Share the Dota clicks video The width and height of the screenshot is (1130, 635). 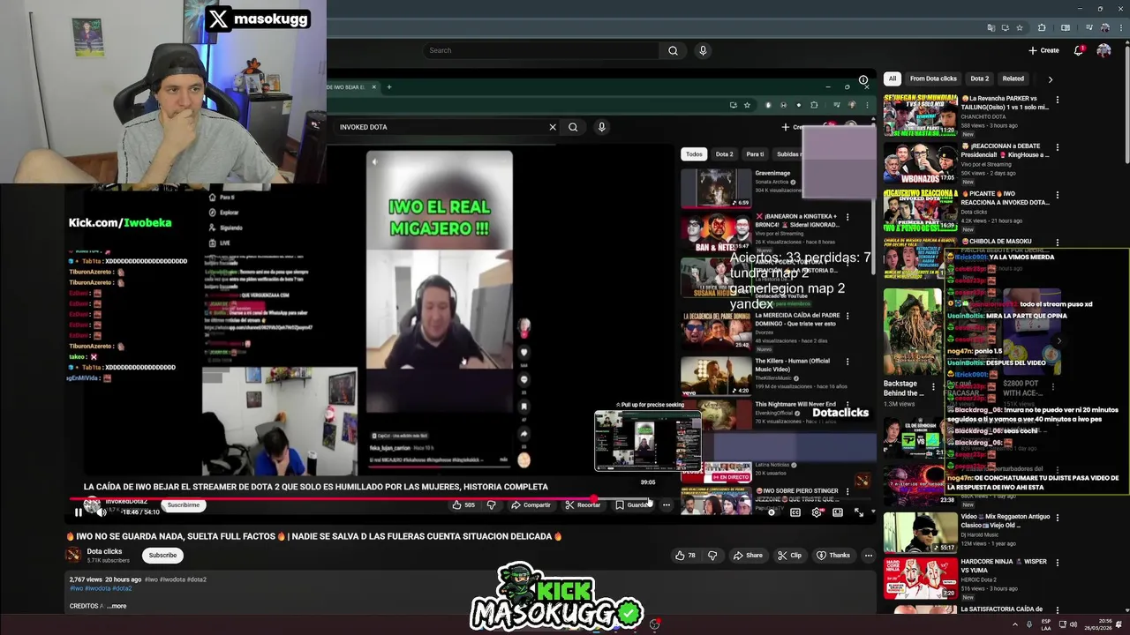coord(748,556)
